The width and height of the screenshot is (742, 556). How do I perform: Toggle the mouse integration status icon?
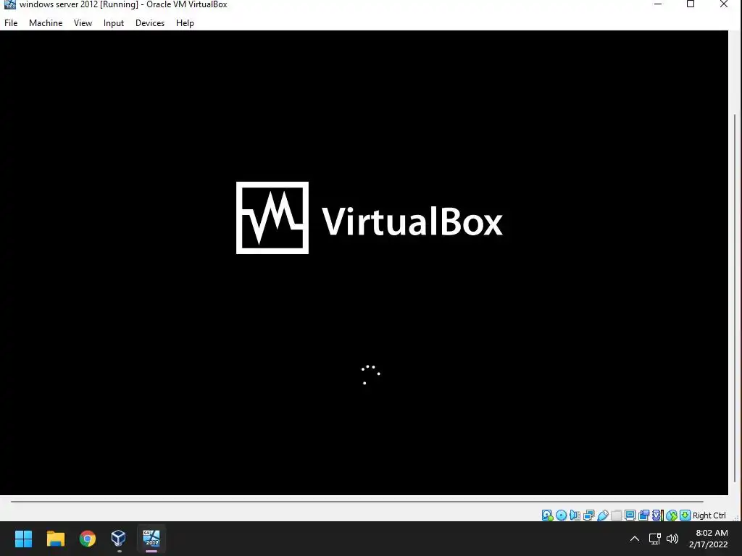pyautogui.click(x=671, y=515)
